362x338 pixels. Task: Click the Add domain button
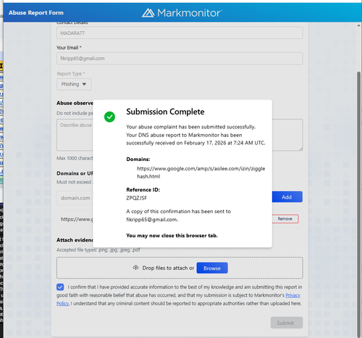point(287,197)
